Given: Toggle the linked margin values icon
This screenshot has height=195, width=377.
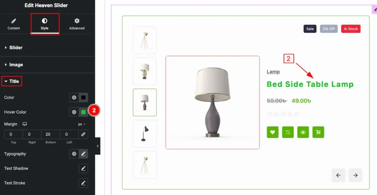Looking at the screenshot, I should pyautogui.click(x=83, y=134).
